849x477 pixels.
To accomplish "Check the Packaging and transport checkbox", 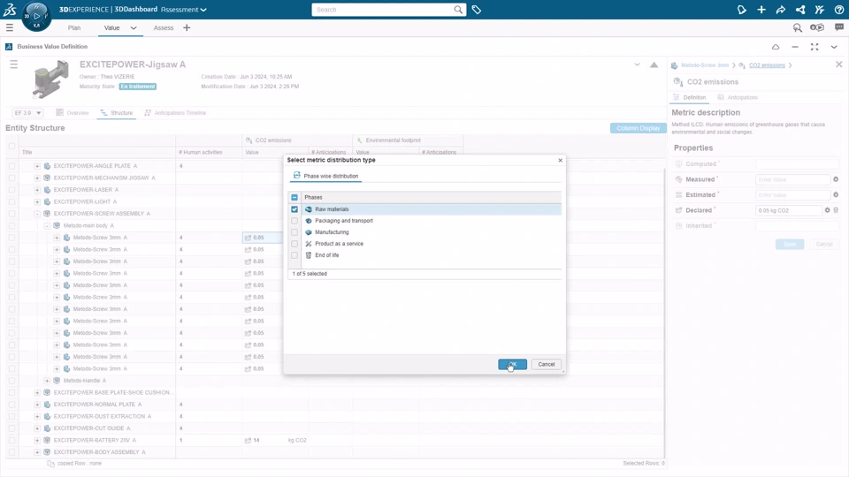I will [x=294, y=221].
